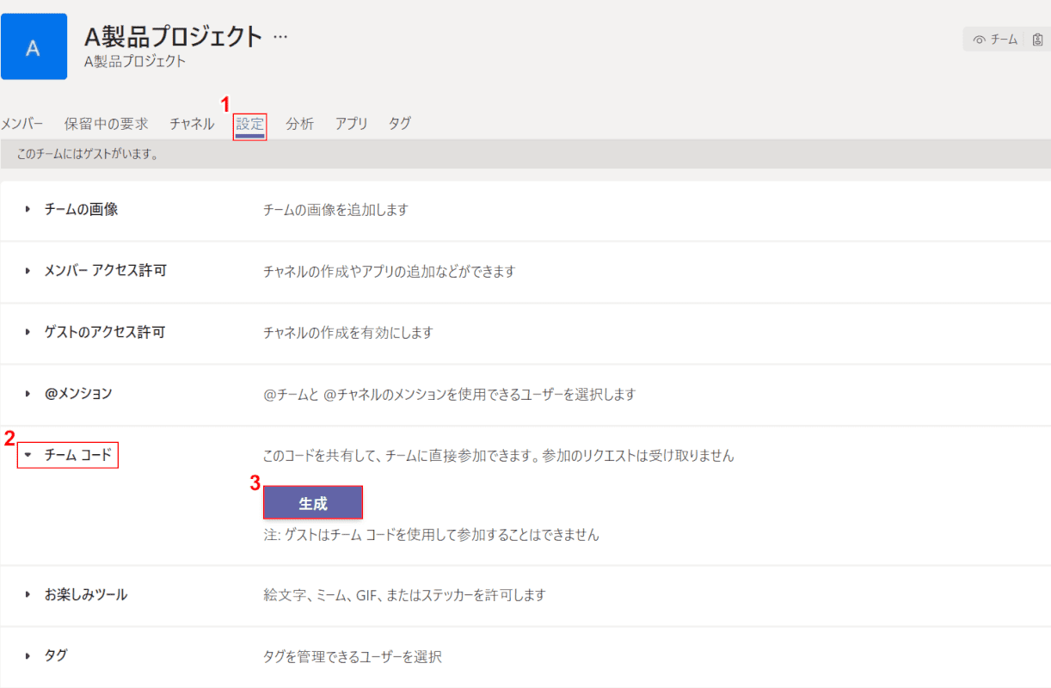
Task: Click the タグ section heading
Action: [x=56, y=655]
